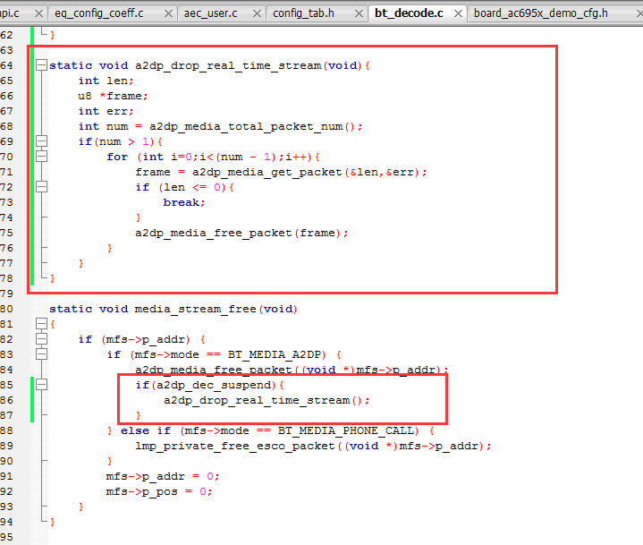Collapse the media_stream_free body fold on line 81

click(41, 324)
